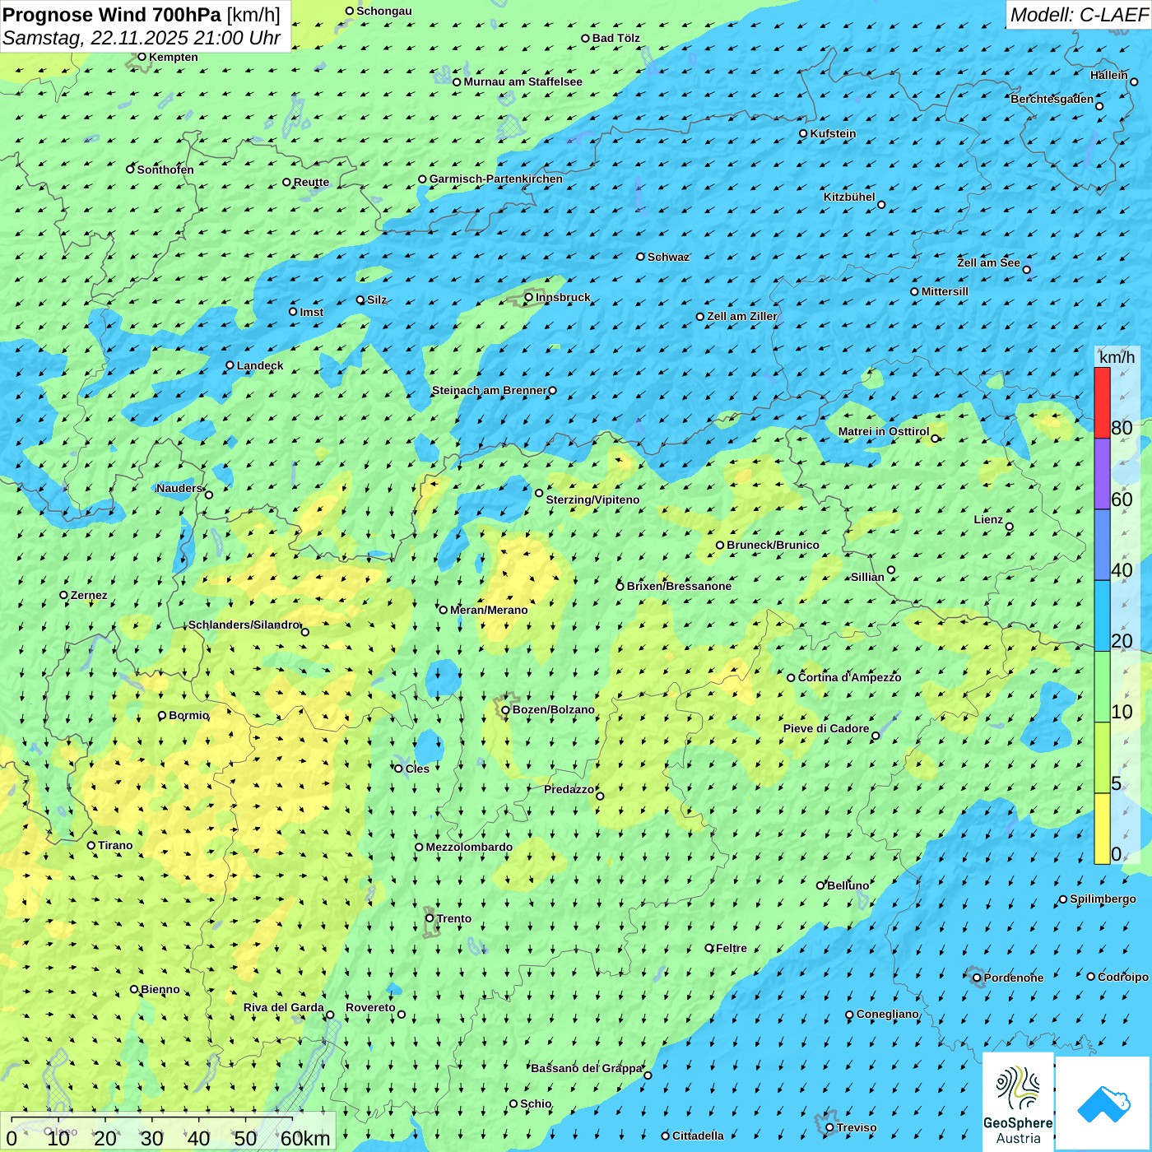Click the km/h legend unit heading
The image size is (1152, 1152).
1117,357
